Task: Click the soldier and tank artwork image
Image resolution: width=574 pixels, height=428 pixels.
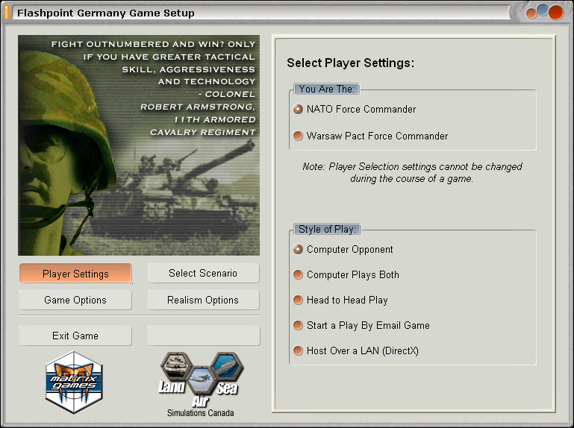Action: point(139,145)
